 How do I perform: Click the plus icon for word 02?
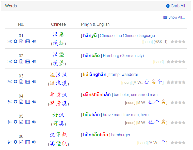coord(15,61)
